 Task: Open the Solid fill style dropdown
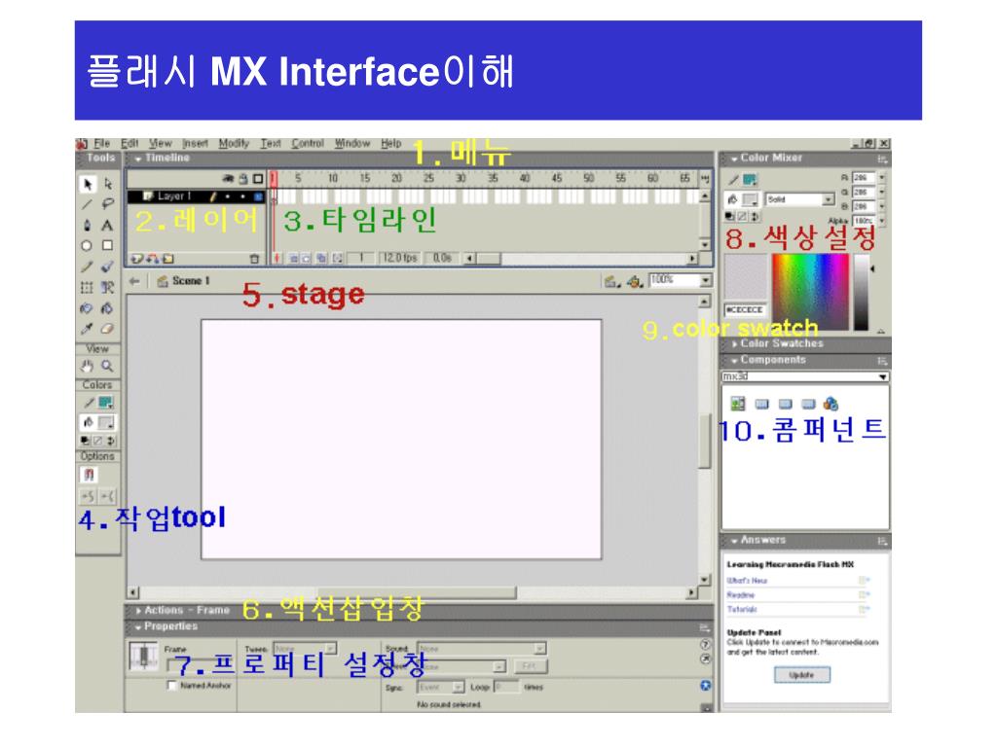point(828,200)
